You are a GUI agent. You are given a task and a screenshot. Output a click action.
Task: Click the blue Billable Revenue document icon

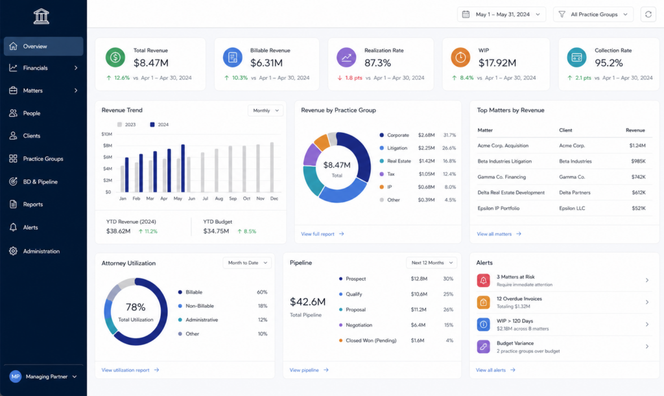pyautogui.click(x=233, y=58)
